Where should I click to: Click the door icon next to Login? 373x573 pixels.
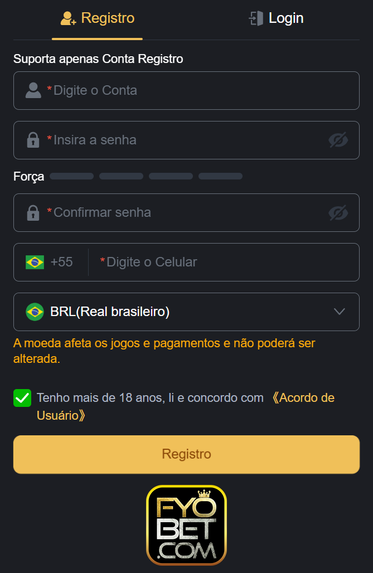pyautogui.click(x=256, y=17)
